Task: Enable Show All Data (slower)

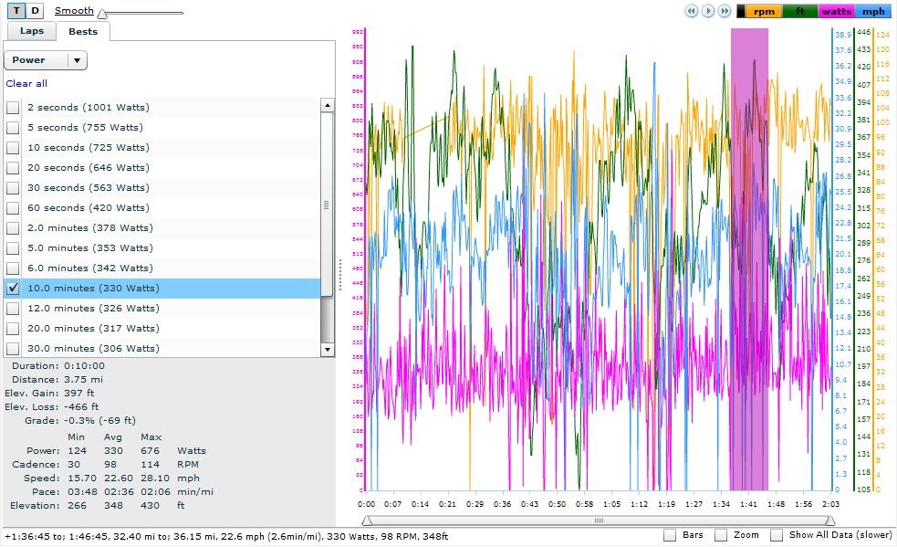Action: pos(777,535)
